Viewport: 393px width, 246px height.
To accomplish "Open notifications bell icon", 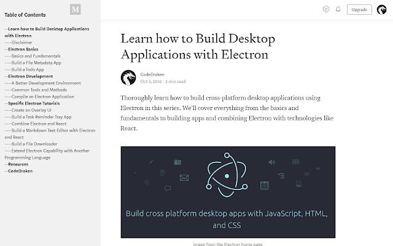I will (338, 9).
